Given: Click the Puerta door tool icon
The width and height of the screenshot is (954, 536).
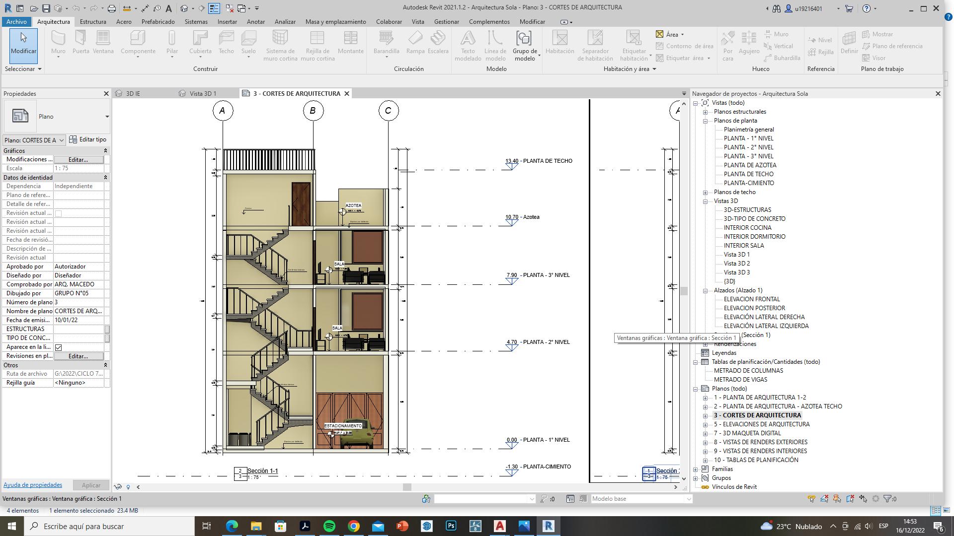Looking at the screenshot, I should pos(80,39).
